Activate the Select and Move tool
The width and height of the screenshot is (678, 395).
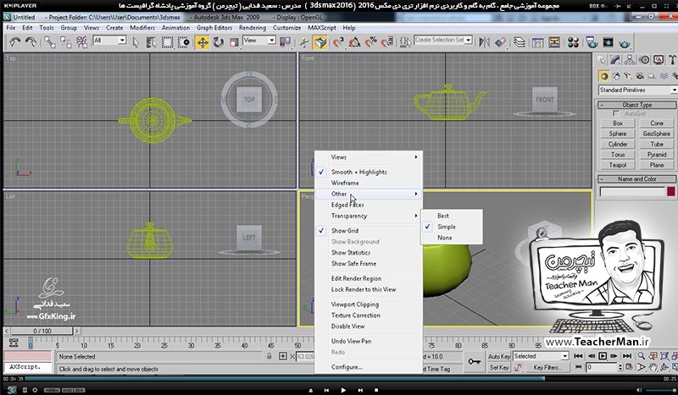pyautogui.click(x=202, y=42)
